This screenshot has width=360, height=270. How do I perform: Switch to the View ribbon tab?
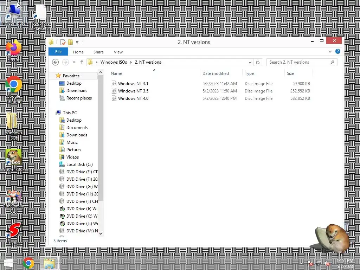coord(118,52)
